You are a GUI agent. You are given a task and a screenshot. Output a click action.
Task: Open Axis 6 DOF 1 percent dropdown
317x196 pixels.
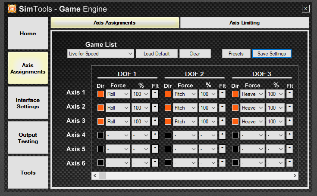[141, 163]
